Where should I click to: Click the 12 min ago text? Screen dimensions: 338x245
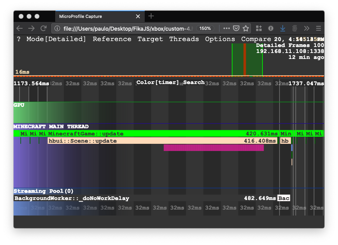point(306,57)
